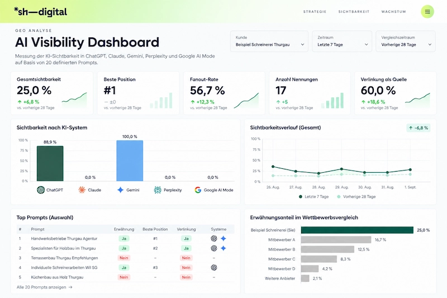Select the Verlinkung column header
This screenshot has height=298, width=447.
[186, 229]
